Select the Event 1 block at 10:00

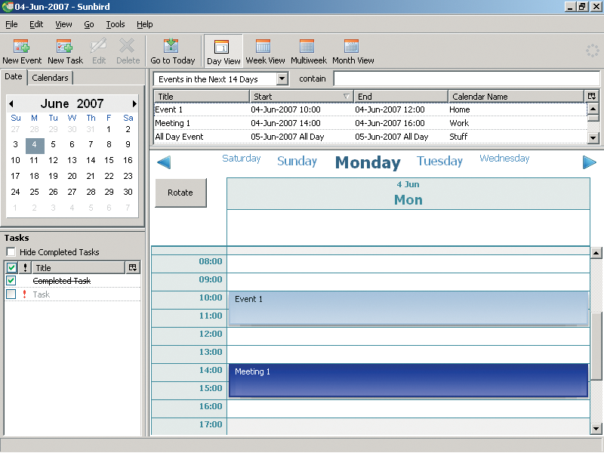pos(408,309)
